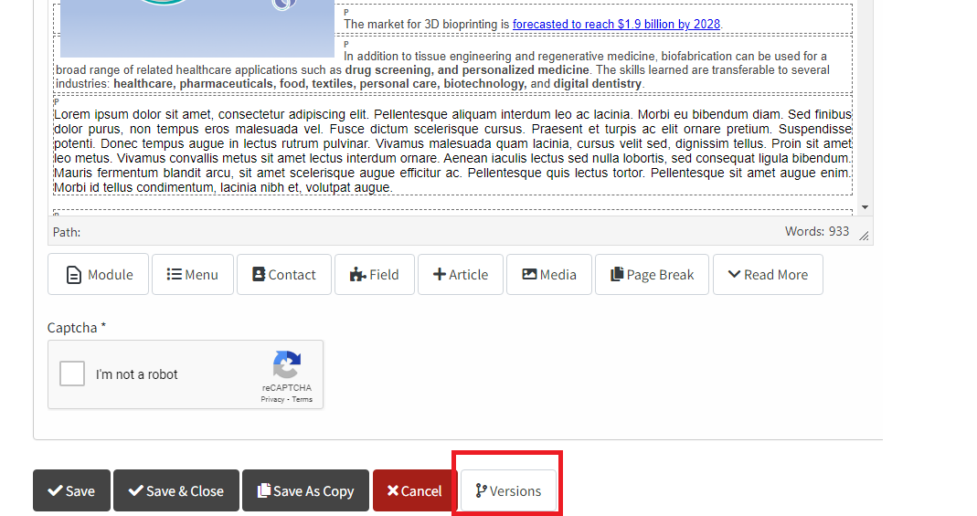The width and height of the screenshot is (977, 516).
Task: Click the editor scrollbar down arrow
Action: point(865,207)
